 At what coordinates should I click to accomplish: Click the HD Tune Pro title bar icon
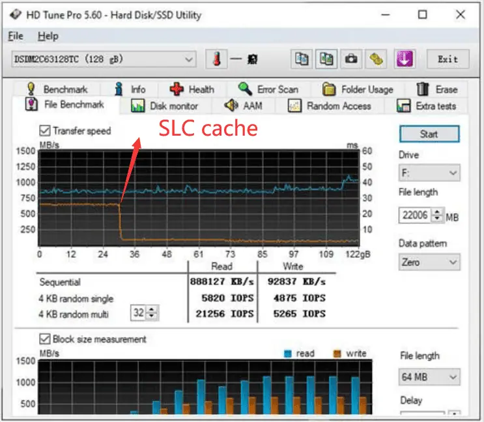[16, 14]
